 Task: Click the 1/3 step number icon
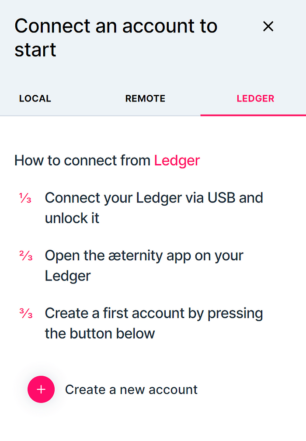[25, 198]
